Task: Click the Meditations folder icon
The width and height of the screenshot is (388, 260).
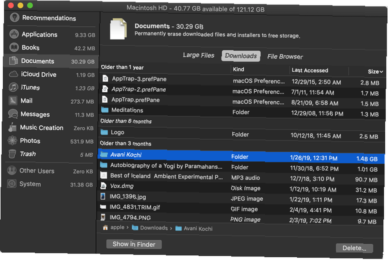Action: (105, 110)
